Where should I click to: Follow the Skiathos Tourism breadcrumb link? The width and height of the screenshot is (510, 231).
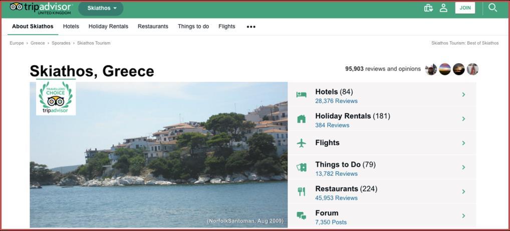(x=94, y=43)
